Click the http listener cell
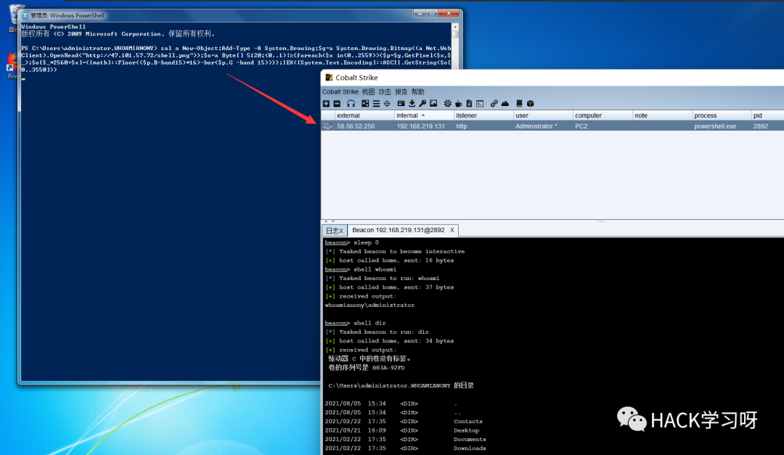Image resolution: width=784 pixels, height=455 pixels. click(462, 126)
